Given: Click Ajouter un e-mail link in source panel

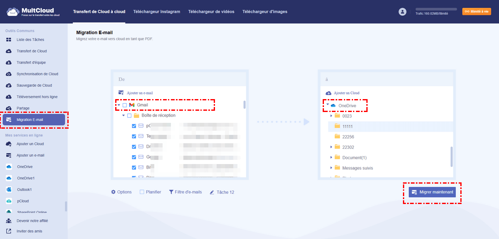Looking at the screenshot, I should coord(136,93).
